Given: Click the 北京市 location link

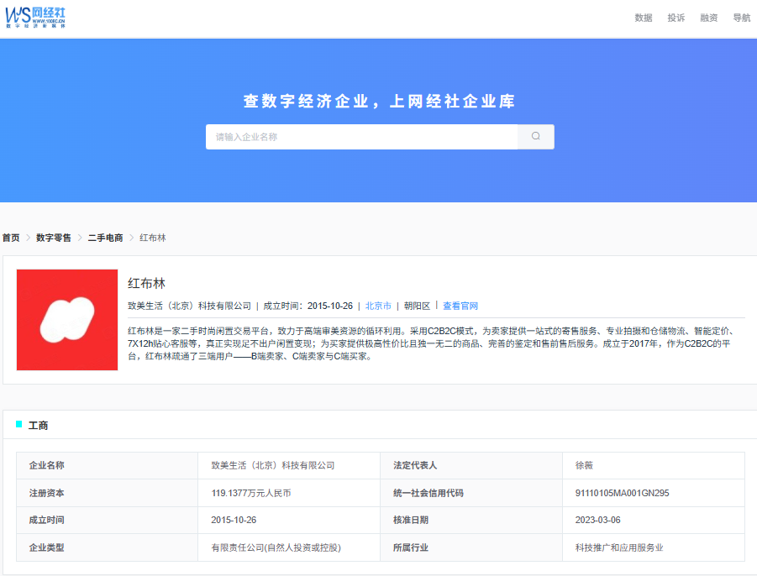Looking at the screenshot, I should coord(378,306).
